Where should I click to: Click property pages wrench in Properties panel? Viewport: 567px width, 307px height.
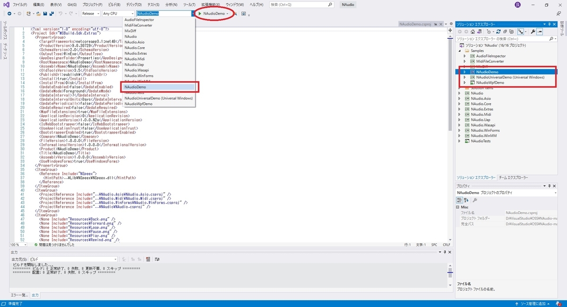(474, 200)
